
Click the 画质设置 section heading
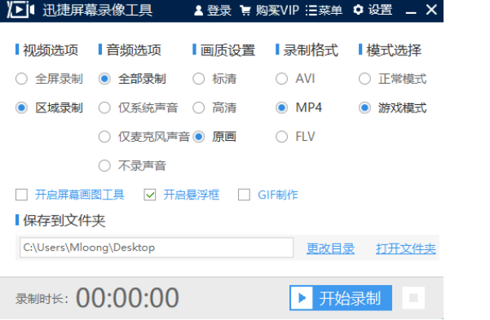point(227,50)
